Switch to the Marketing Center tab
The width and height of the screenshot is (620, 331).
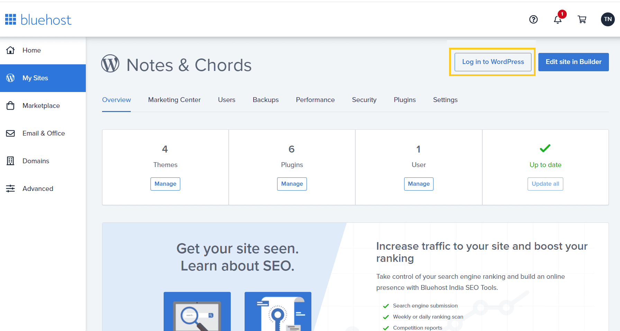tap(174, 100)
